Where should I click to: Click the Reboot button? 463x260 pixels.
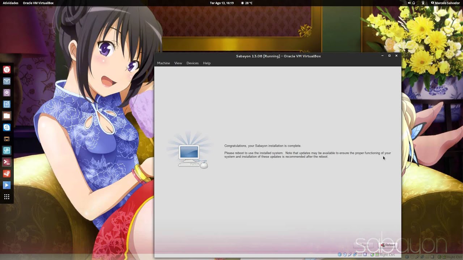[388, 245]
